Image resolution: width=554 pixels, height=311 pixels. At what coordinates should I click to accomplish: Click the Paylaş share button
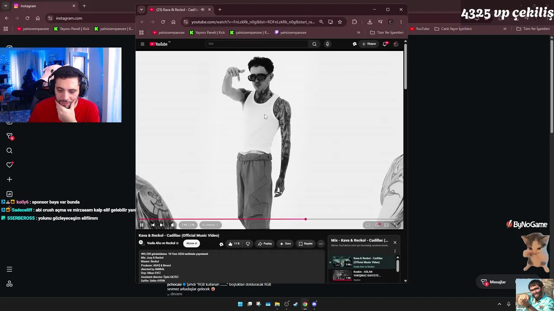tap(265, 244)
